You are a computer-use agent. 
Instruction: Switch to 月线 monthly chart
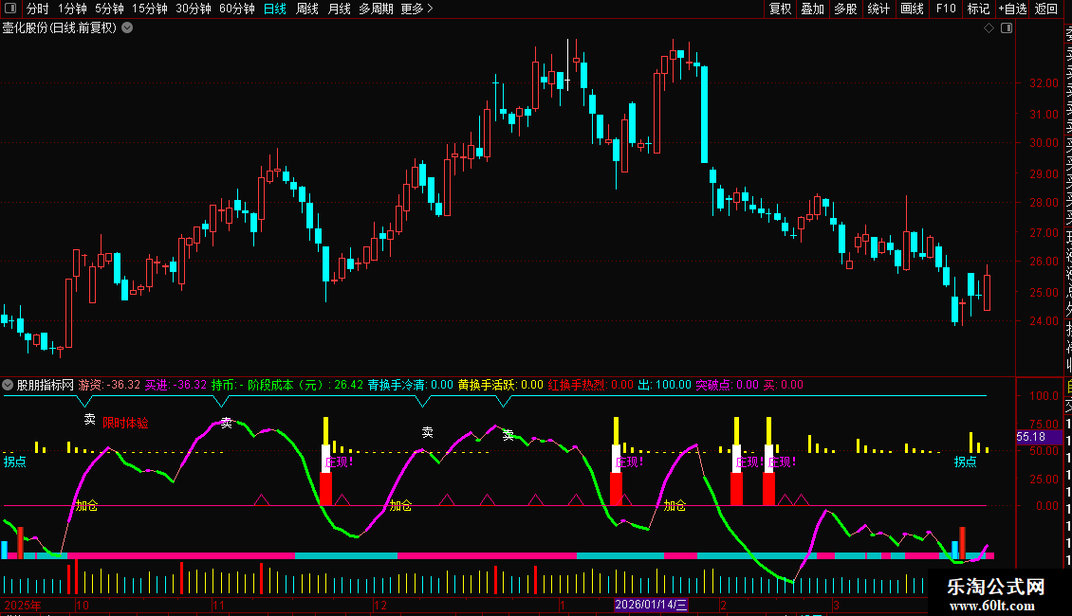339,9
